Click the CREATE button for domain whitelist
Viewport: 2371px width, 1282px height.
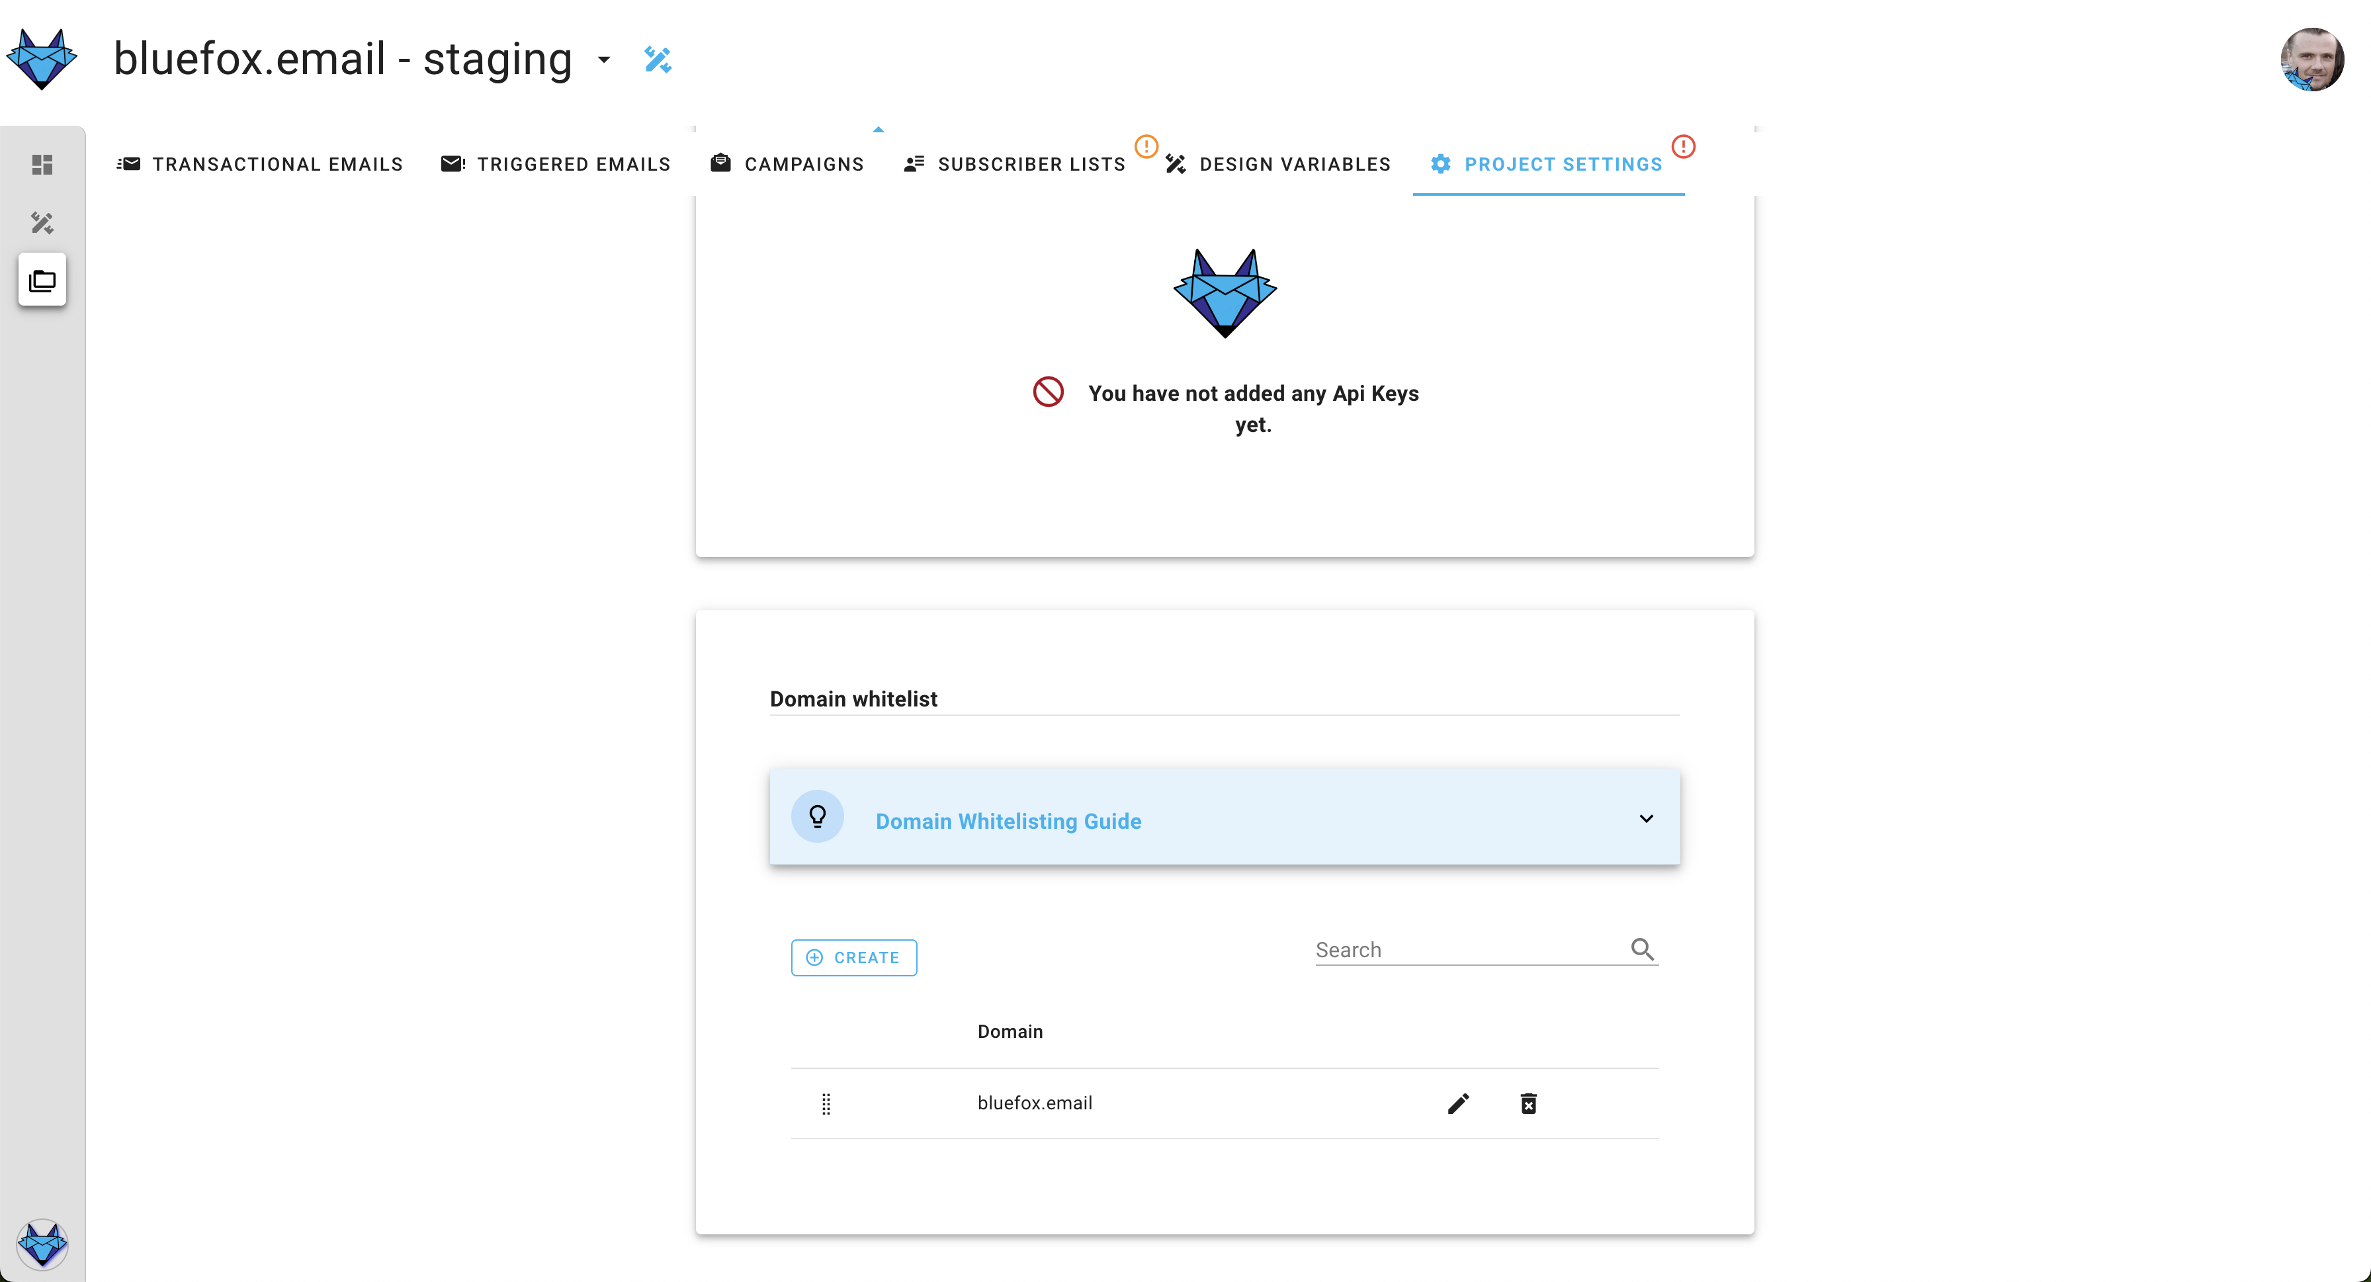coord(853,957)
